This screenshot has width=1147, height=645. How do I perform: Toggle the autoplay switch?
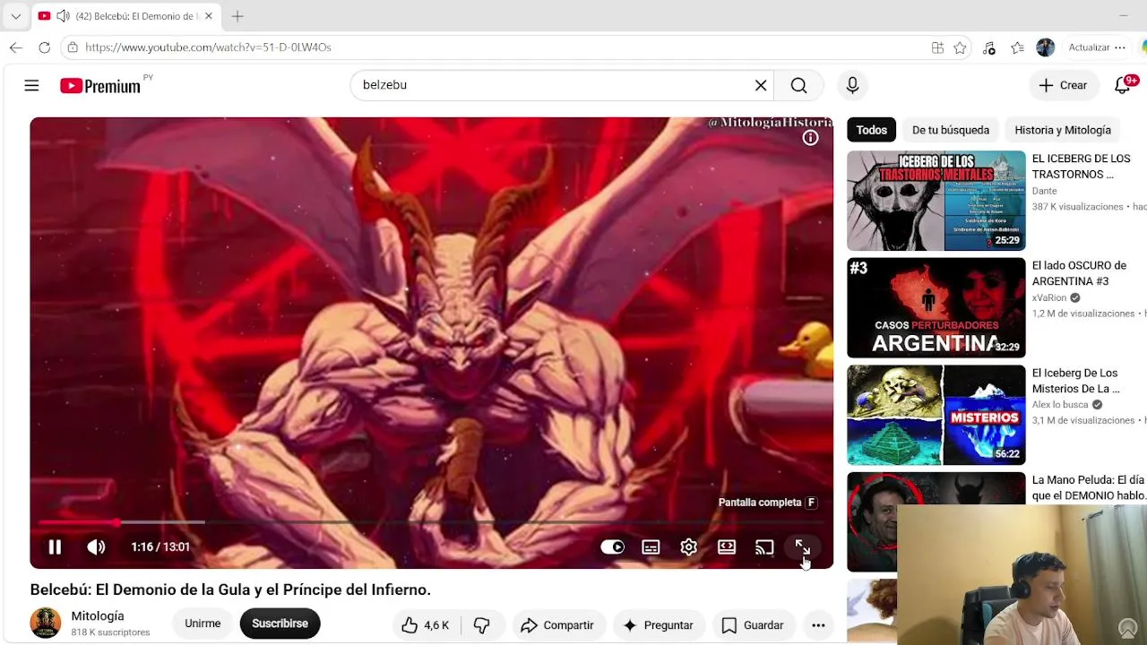[613, 546]
